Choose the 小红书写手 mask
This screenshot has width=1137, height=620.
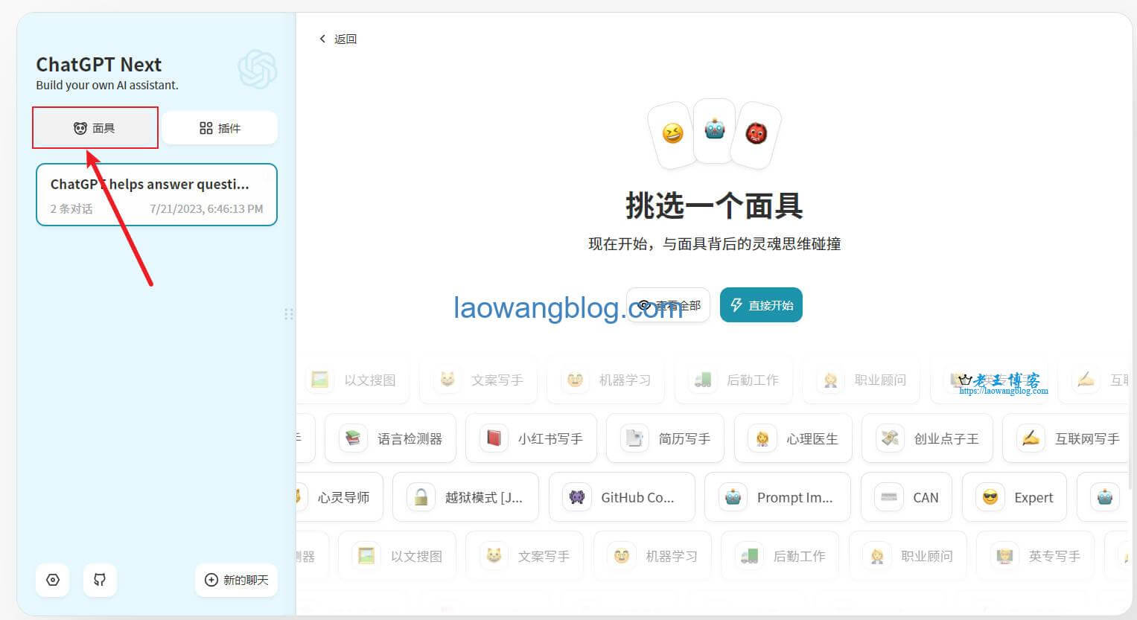point(531,438)
